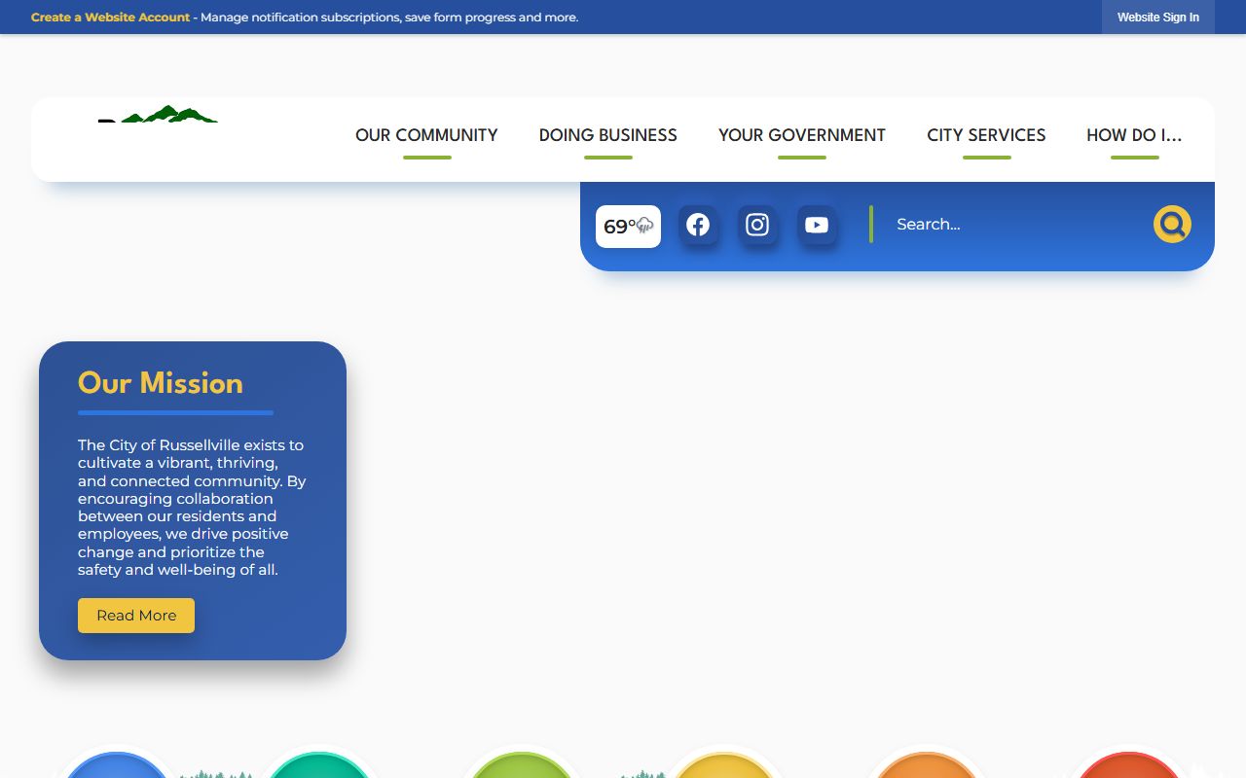
Task: Open the 69° weather widget
Action: [628, 227]
